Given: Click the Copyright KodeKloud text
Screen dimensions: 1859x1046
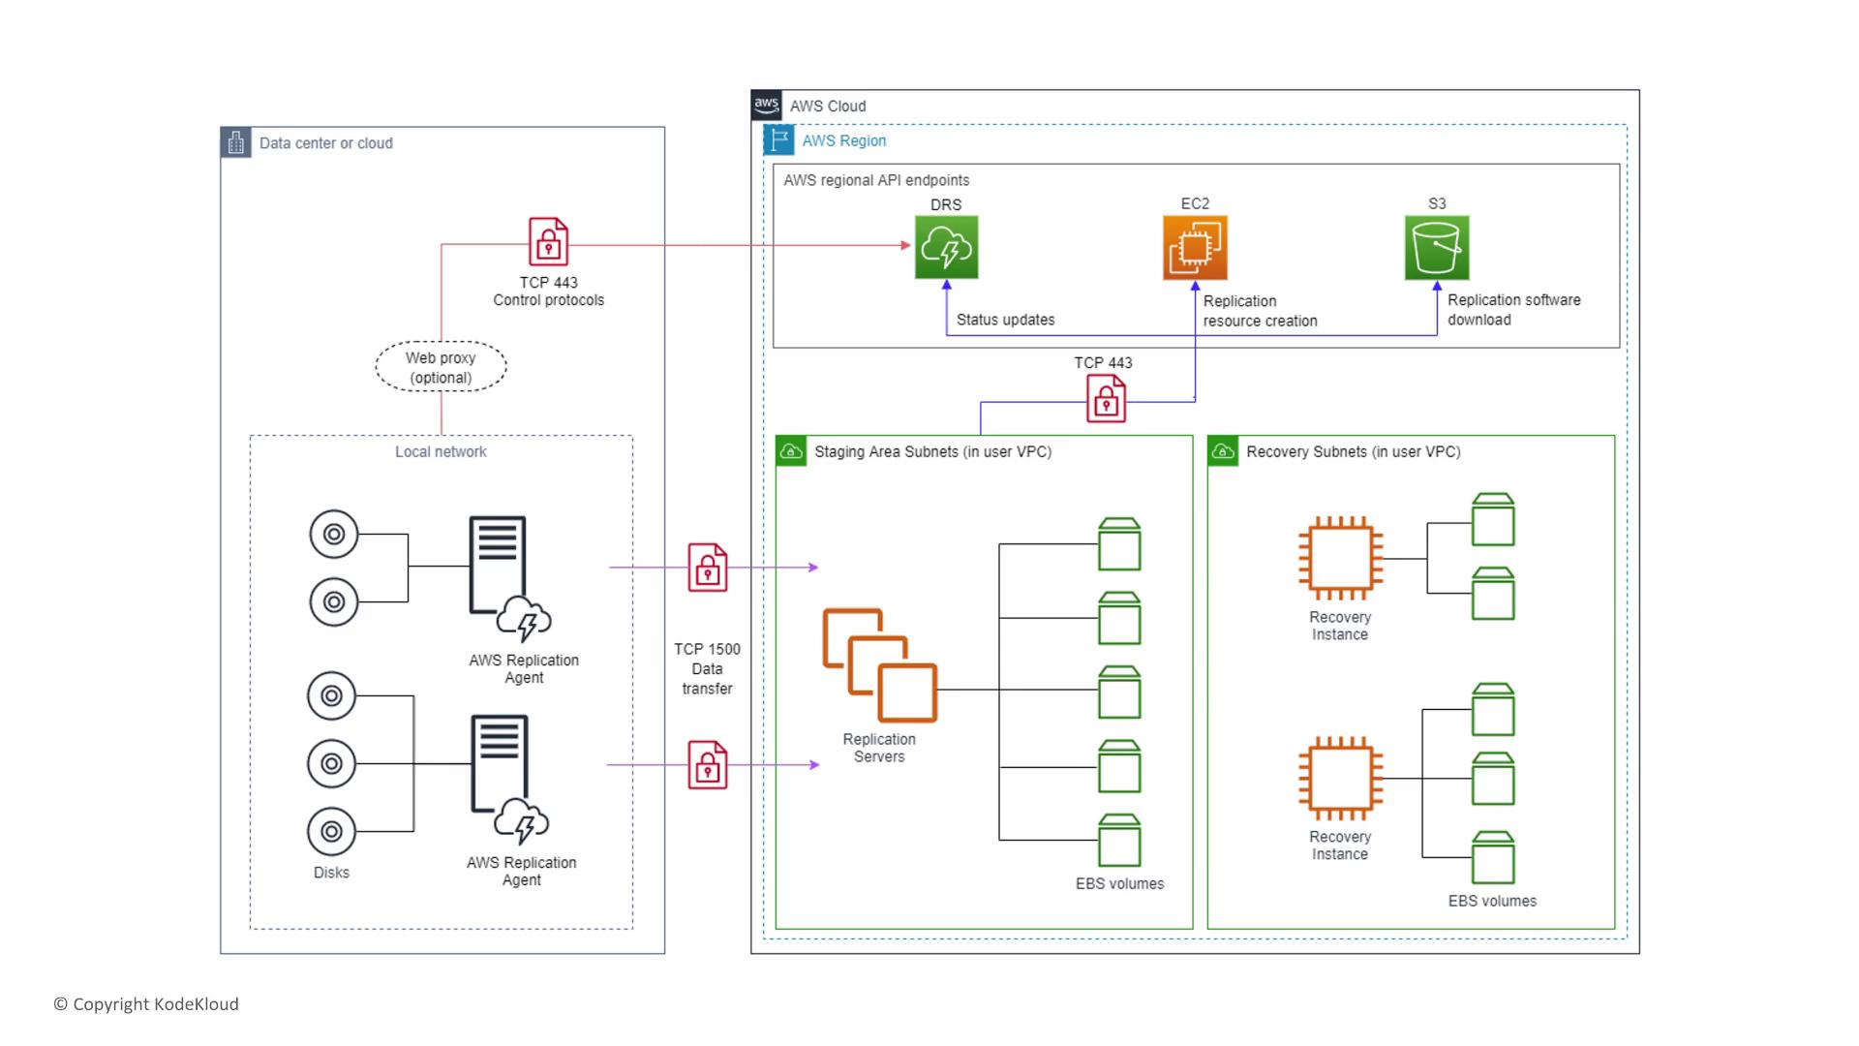Looking at the screenshot, I should click(x=146, y=1004).
